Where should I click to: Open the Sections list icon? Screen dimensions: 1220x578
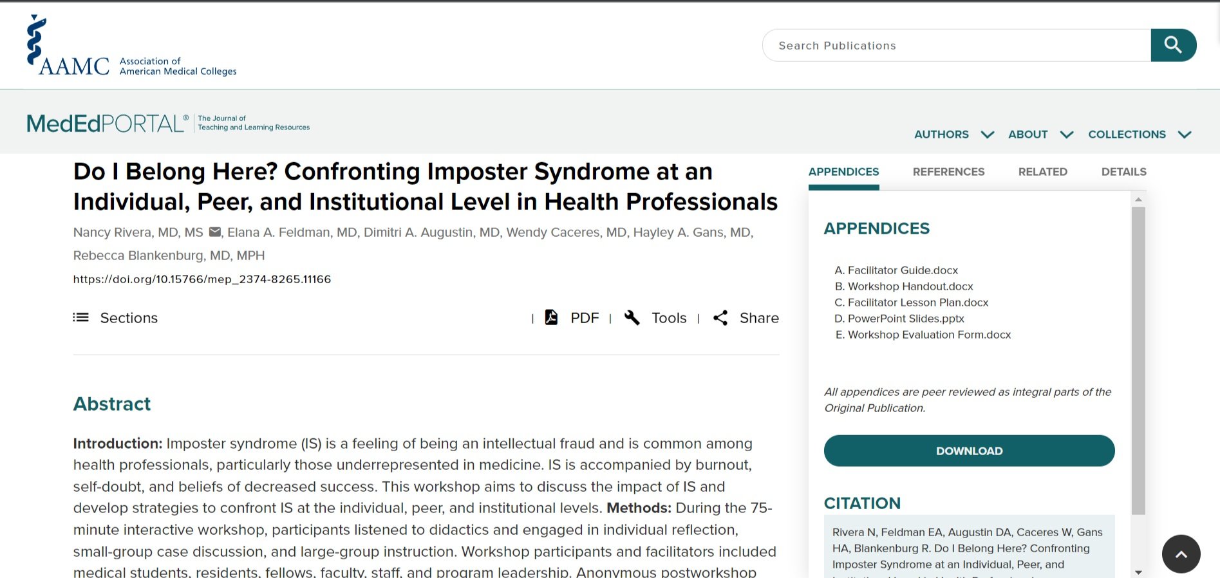pos(81,317)
